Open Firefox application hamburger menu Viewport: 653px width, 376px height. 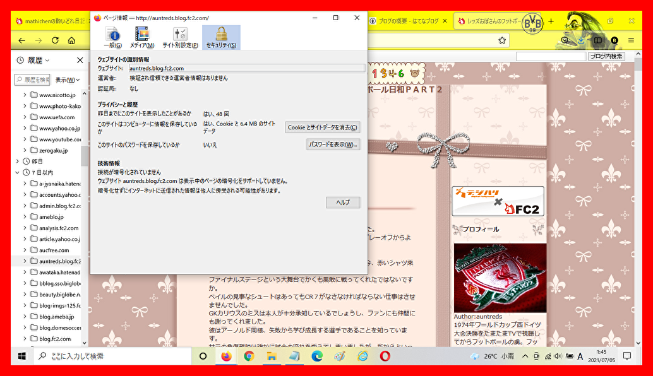[x=631, y=40]
